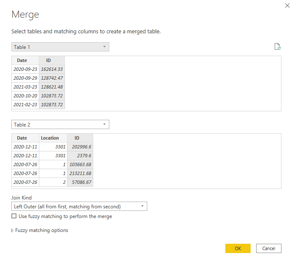Click cell 202996.6 in Table 2

pos(80,147)
